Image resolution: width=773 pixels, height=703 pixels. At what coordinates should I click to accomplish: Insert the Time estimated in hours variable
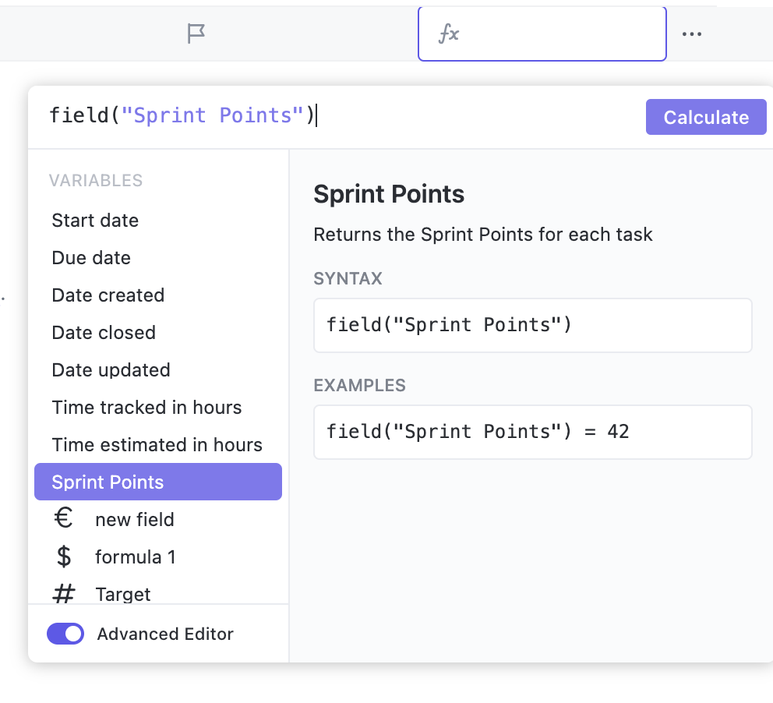point(157,445)
